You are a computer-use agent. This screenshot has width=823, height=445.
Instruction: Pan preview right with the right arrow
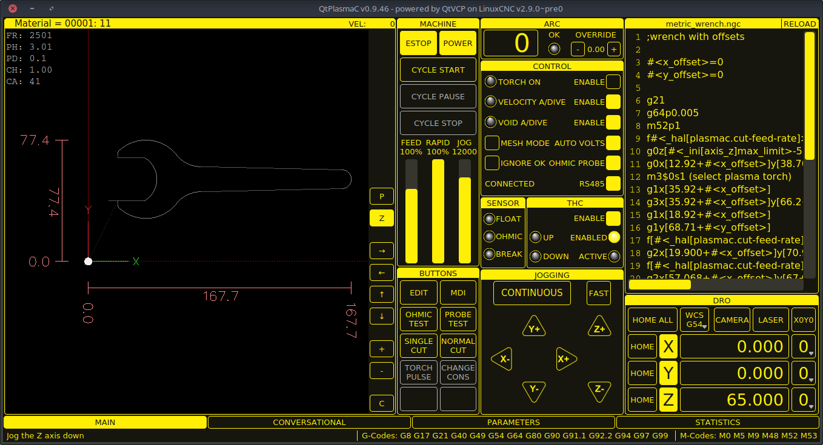(x=382, y=251)
